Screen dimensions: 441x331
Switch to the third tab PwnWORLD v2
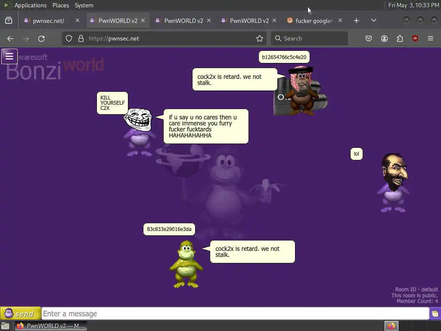pyautogui.click(x=183, y=21)
